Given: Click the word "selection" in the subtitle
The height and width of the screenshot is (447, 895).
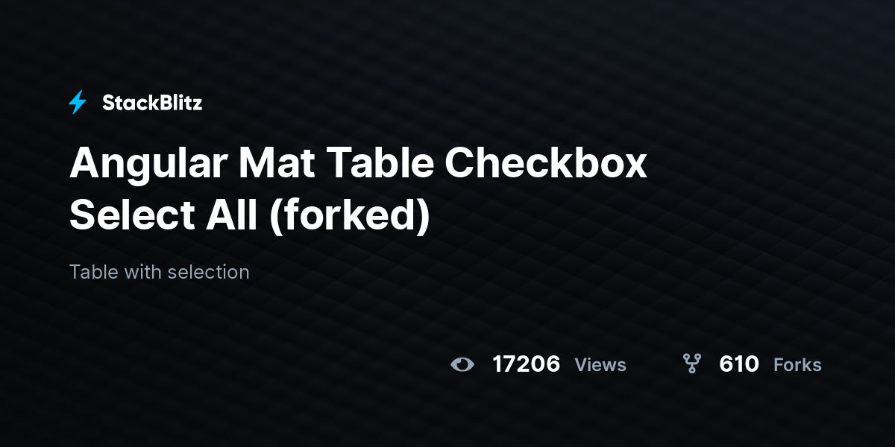Looking at the screenshot, I should click(208, 272).
